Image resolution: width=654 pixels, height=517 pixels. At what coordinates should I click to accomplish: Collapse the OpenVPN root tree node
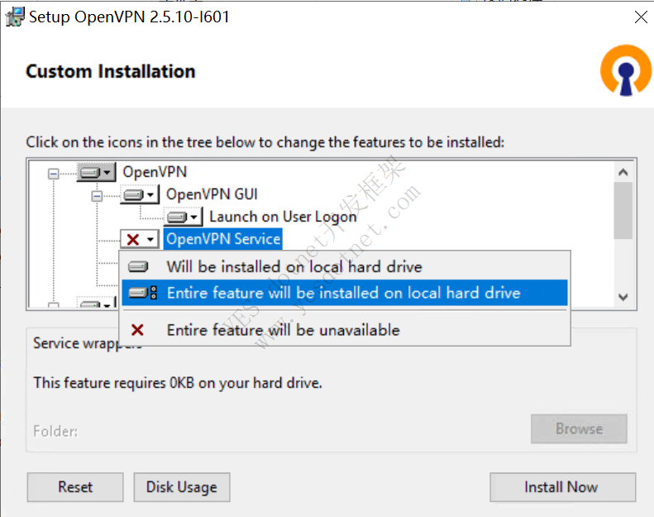54,173
